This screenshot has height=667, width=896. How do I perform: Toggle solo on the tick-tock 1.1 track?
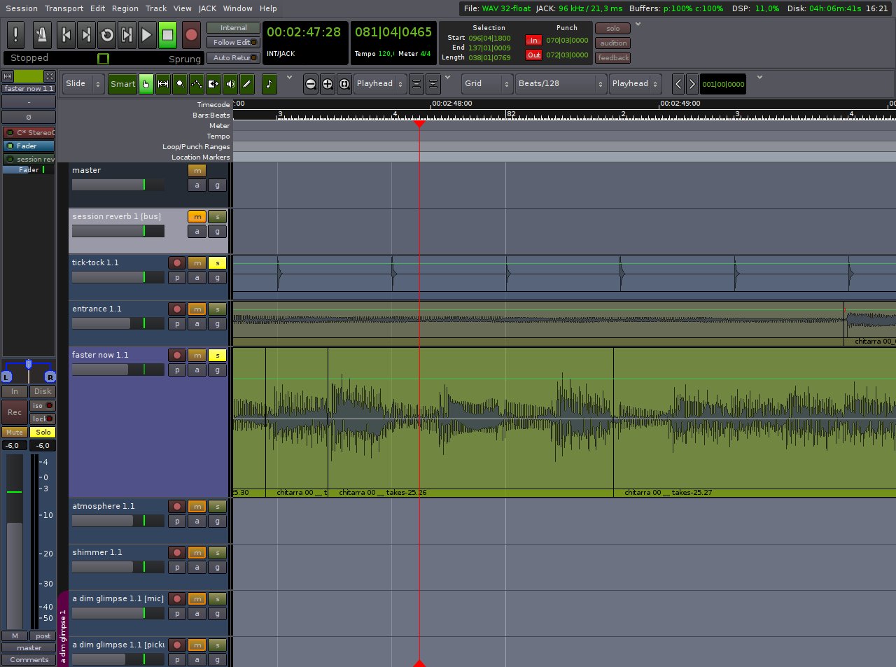[x=217, y=263]
